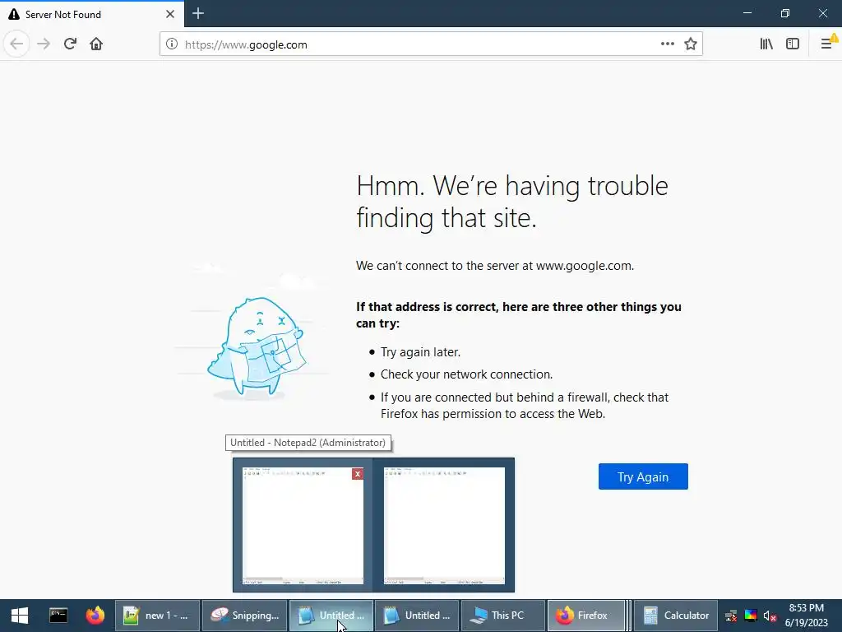Screen dimensions: 842x632
Task: Open the Command Prompt taskbar icon
Action: (x=58, y=616)
